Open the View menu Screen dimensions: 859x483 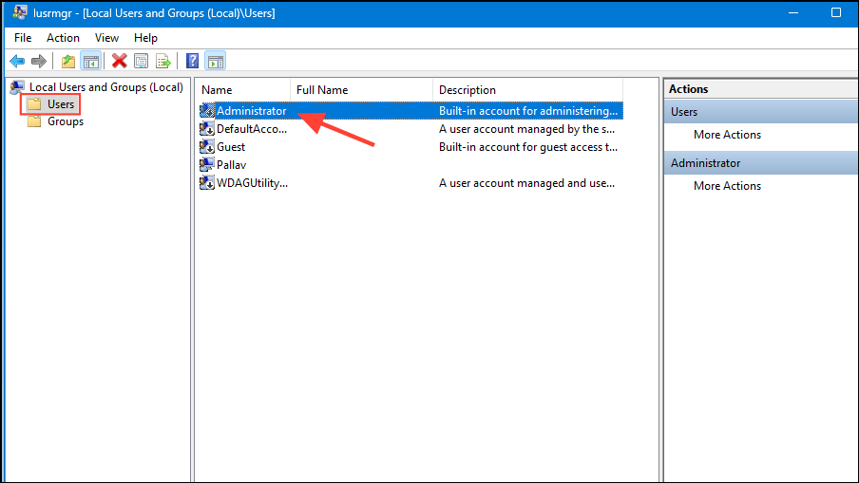[106, 38]
